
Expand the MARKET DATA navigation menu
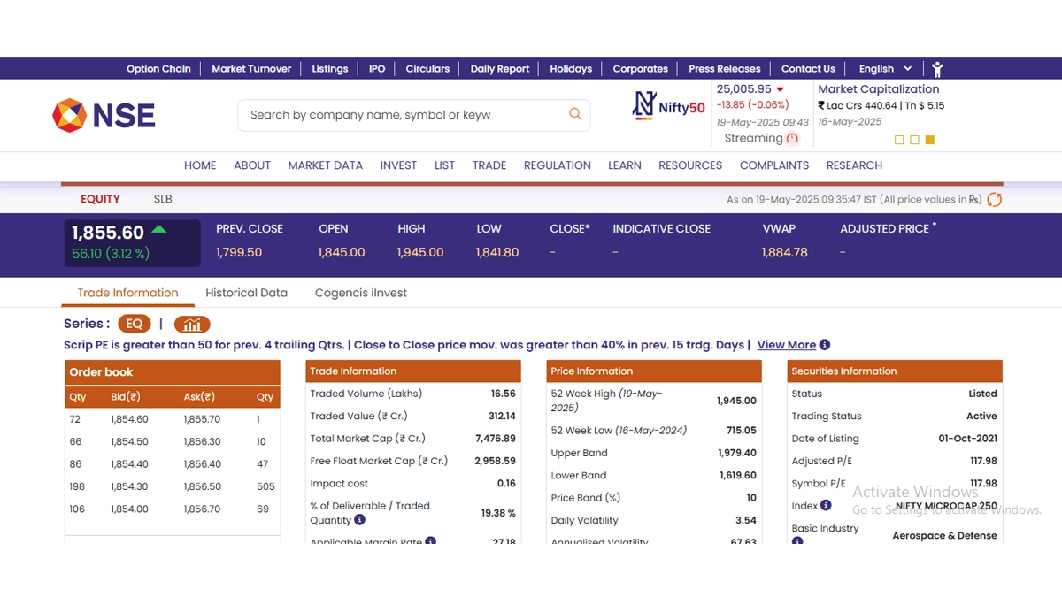[x=325, y=165]
